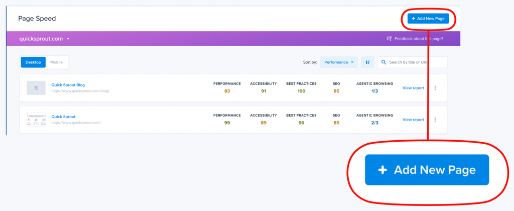Open more options for Quick Sprout Blog
The width and height of the screenshot is (514, 211).
[435, 88]
